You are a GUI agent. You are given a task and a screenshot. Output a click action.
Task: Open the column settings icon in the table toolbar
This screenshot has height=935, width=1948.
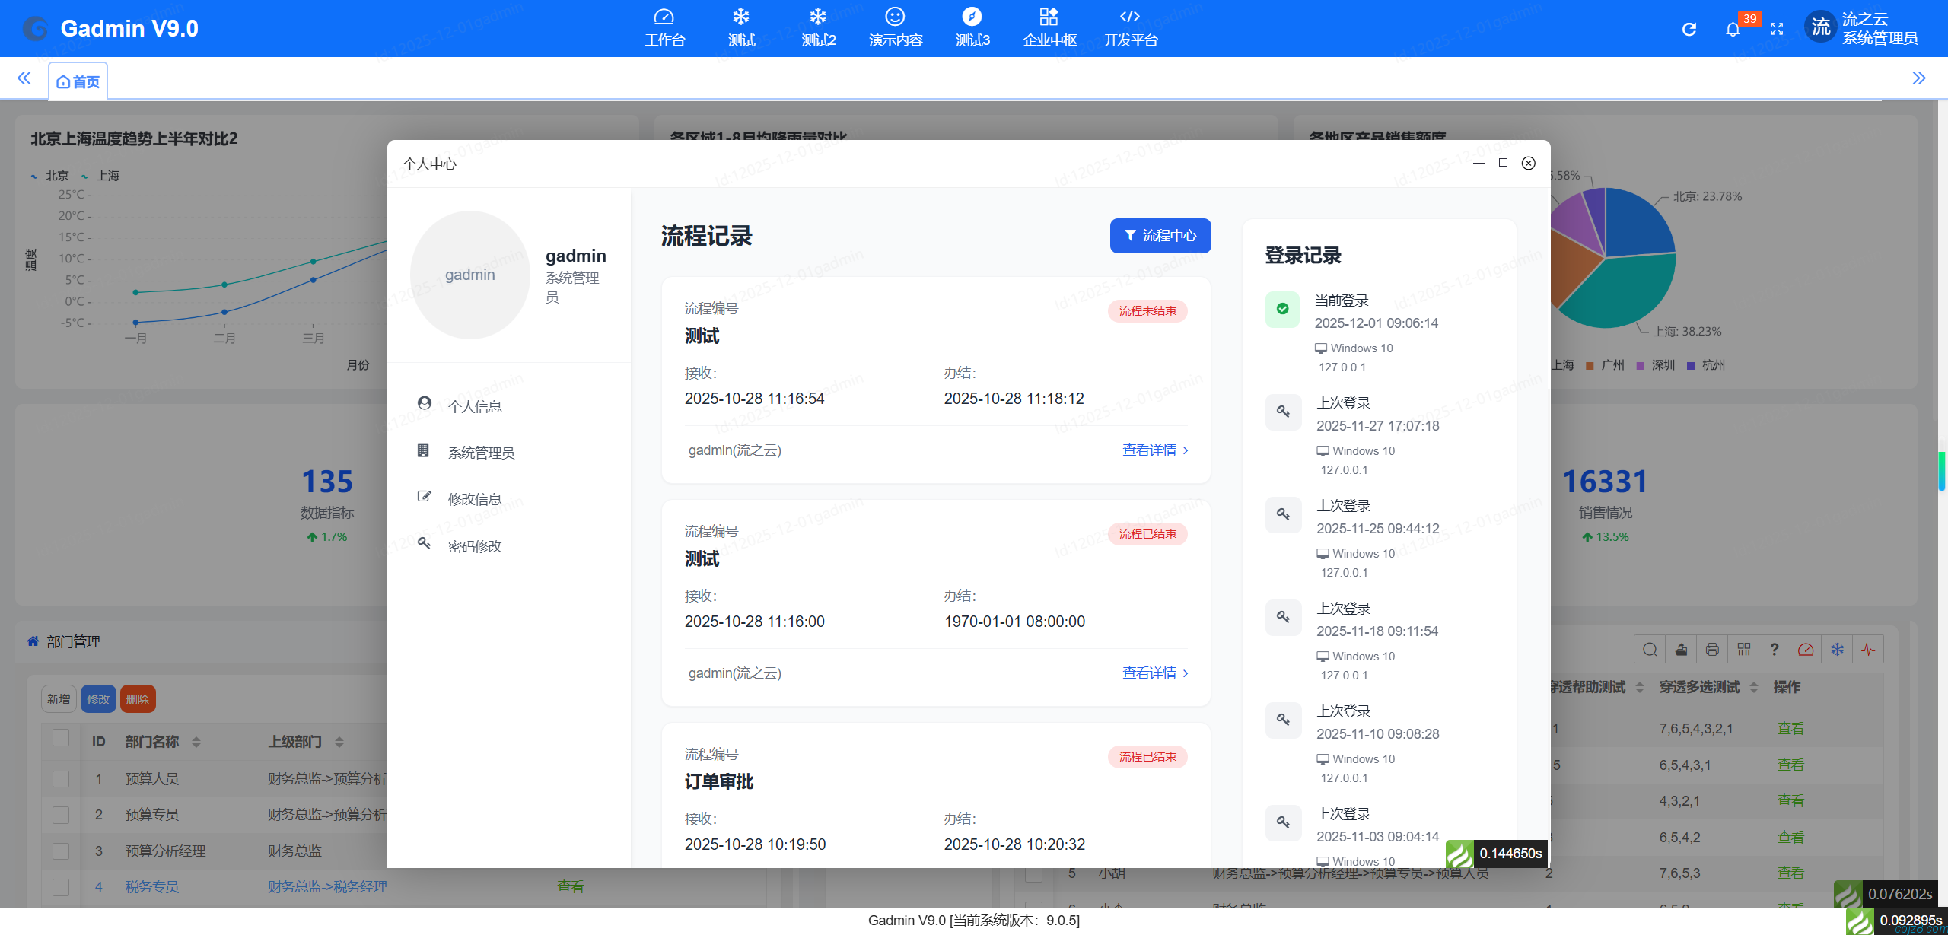coord(1744,649)
